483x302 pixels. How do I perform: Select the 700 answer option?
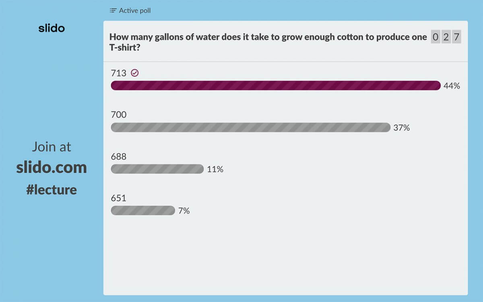[x=118, y=115]
